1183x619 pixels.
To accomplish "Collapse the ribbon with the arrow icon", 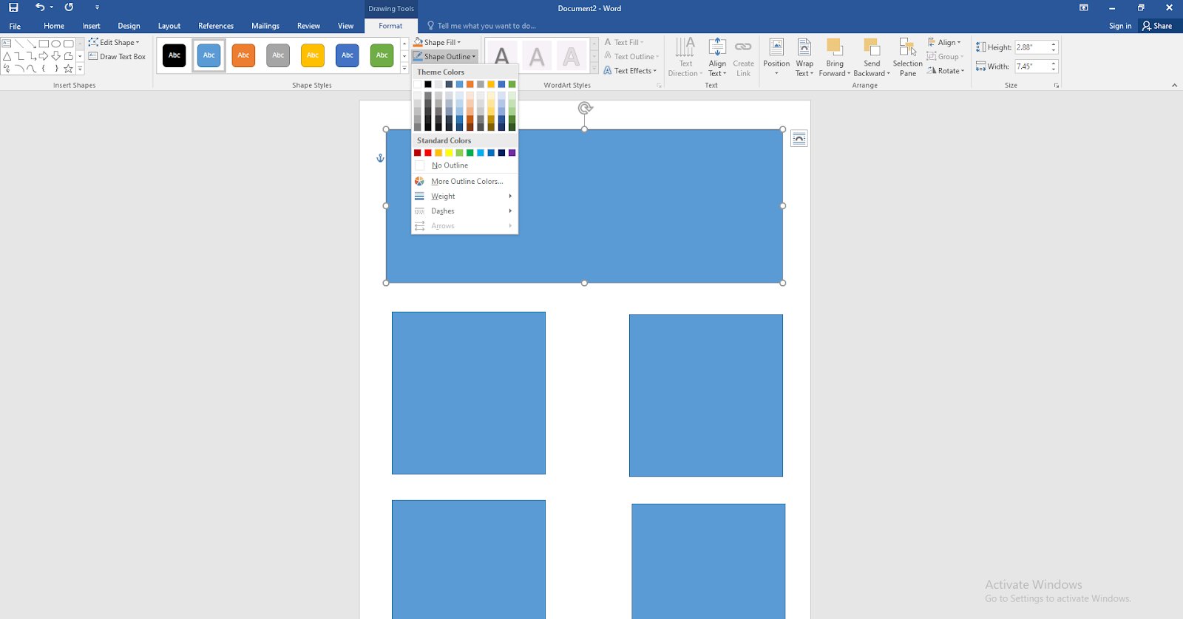I will click(1174, 86).
